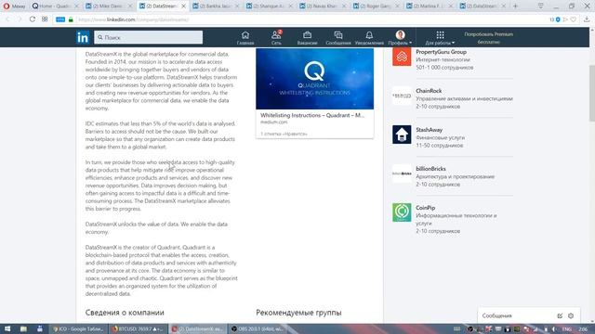
Task: Open the Windows Start button
Action: tap(7, 328)
